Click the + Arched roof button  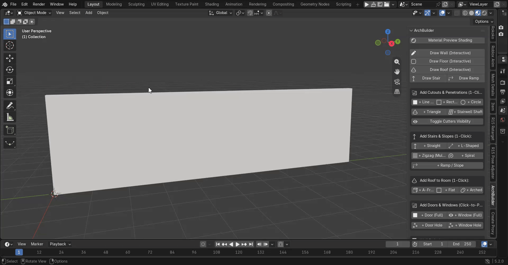click(471, 190)
